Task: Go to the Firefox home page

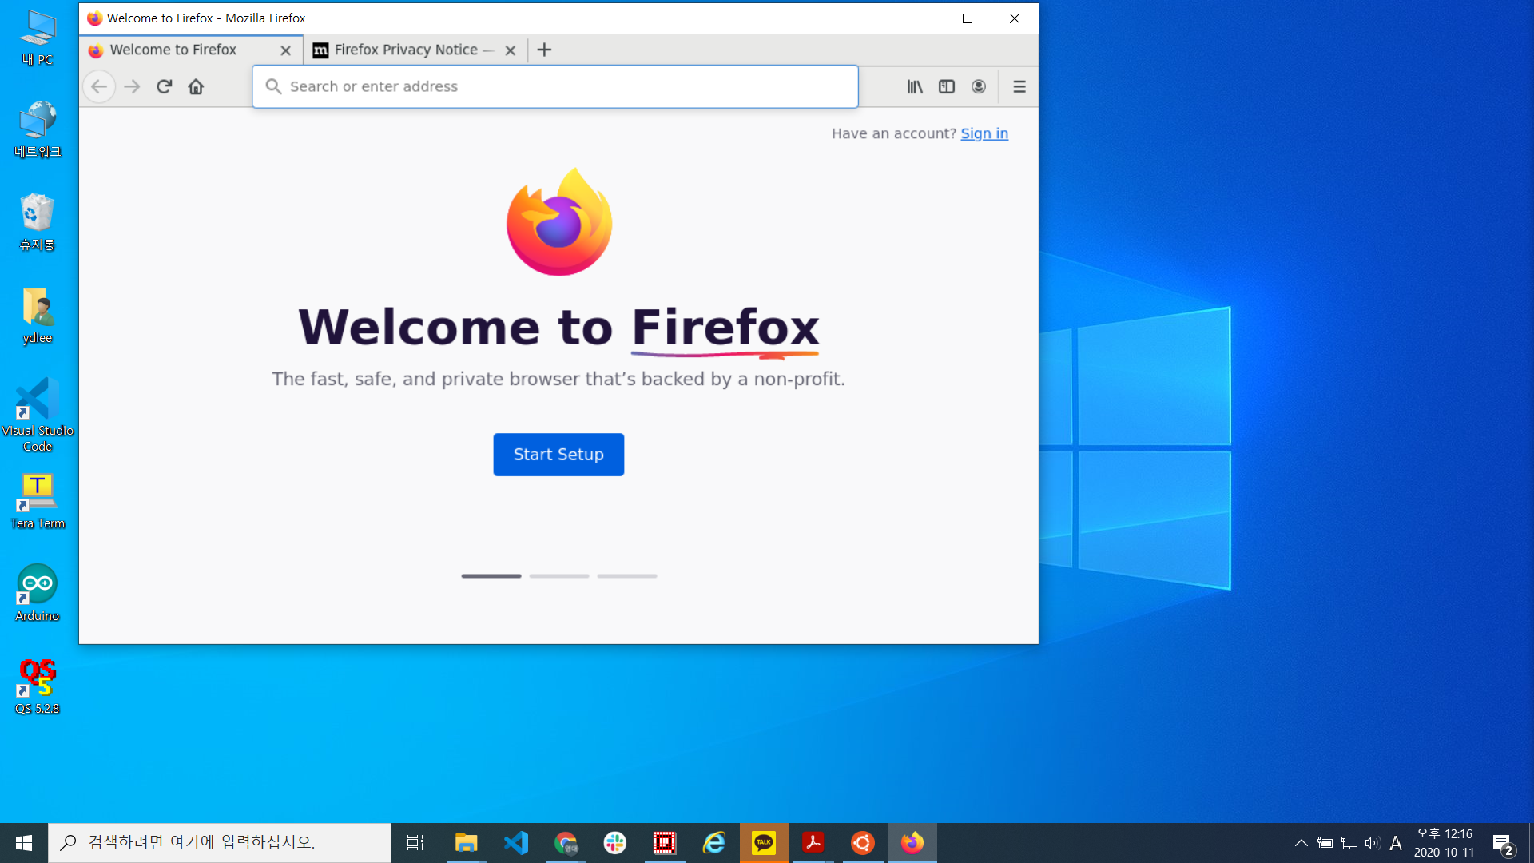Action: (196, 86)
